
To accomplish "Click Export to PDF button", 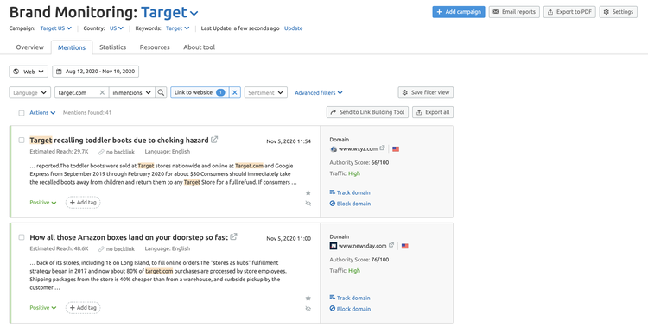I will (x=569, y=12).
